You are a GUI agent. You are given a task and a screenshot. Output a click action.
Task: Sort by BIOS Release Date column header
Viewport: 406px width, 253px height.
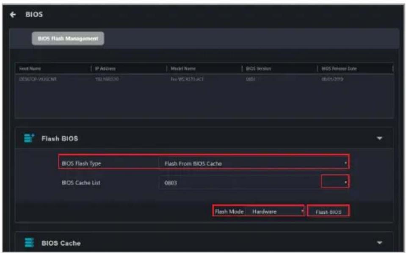tap(339, 69)
